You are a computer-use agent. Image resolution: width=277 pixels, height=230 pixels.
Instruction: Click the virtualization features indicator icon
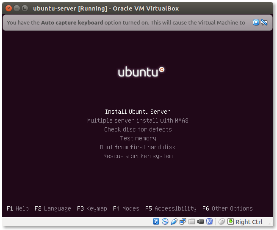click(210, 222)
